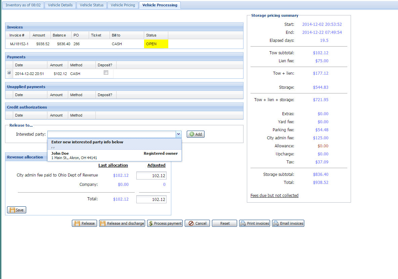Click the Email invoices icon

276,223
